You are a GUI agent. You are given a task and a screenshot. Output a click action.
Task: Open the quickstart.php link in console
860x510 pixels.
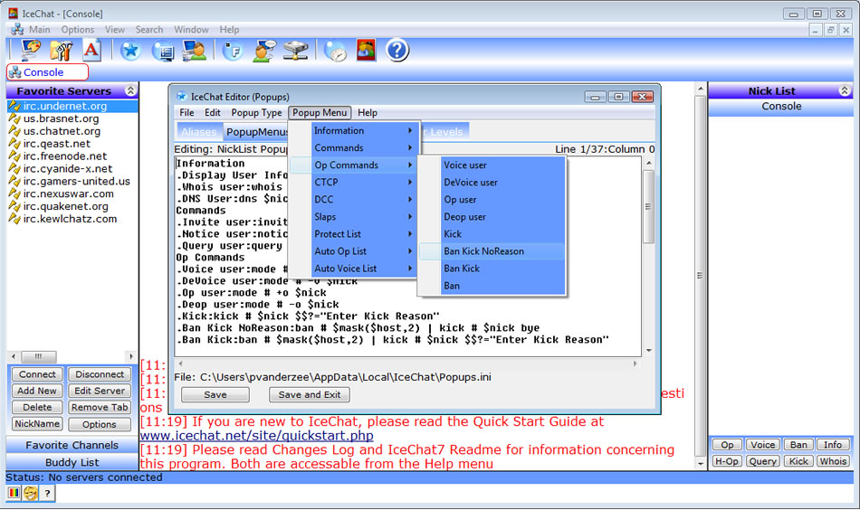257,436
